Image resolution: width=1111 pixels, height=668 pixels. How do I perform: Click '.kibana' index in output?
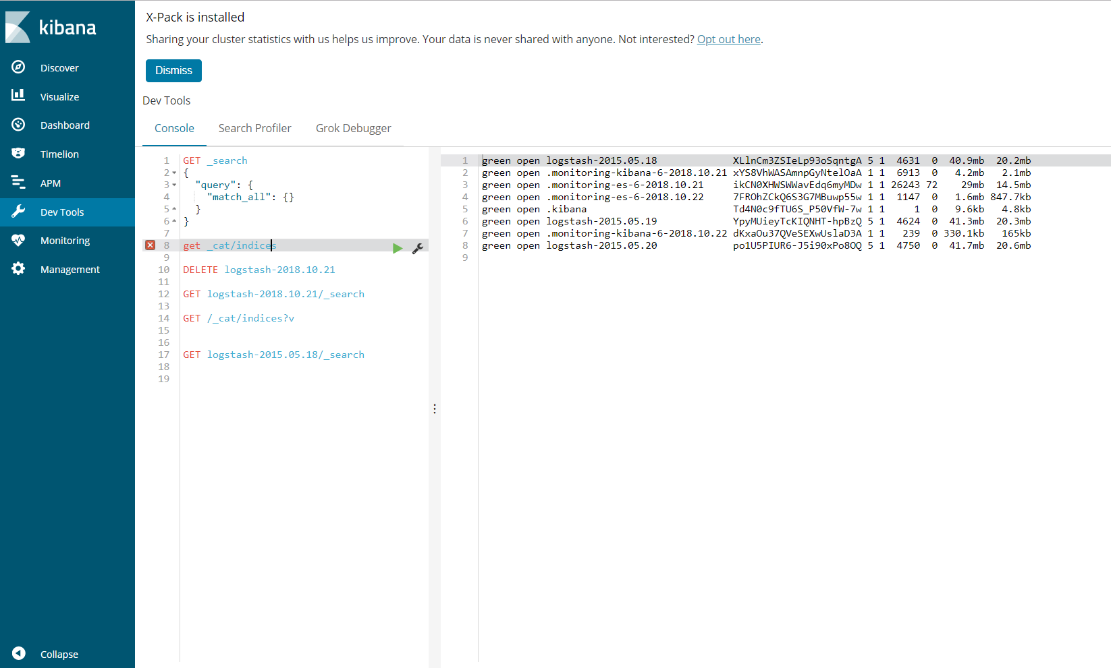click(x=566, y=209)
